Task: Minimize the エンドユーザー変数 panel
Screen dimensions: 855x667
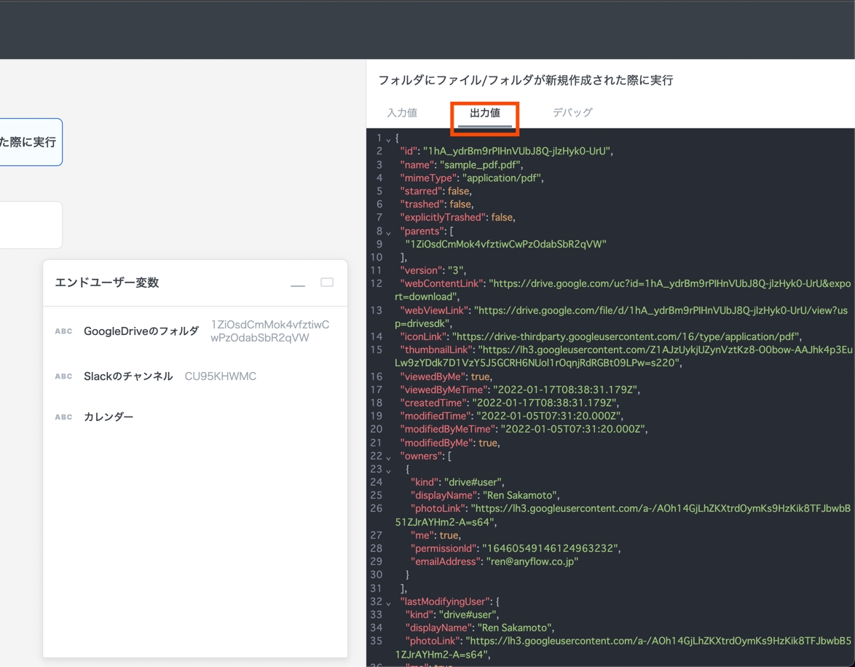Action: [x=298, y=283]
